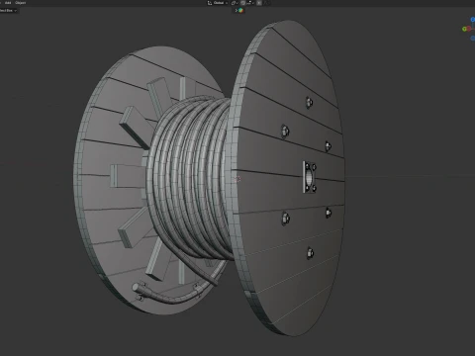Open the Add menu in viewport header
475x356 pixels.
click(x=8, y=3)
